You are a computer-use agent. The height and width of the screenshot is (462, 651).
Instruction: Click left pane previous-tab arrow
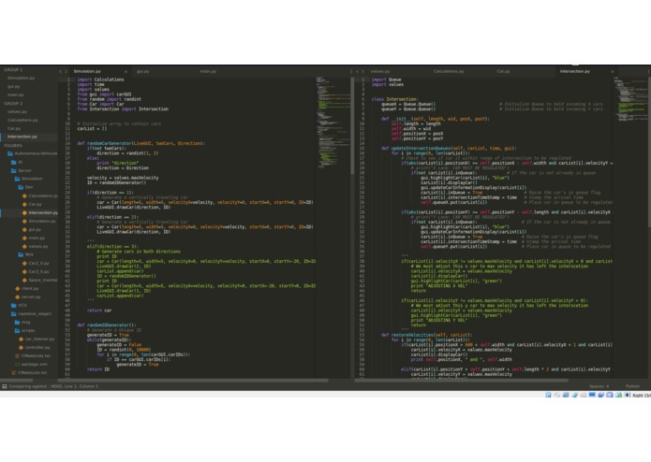(61, 72)
